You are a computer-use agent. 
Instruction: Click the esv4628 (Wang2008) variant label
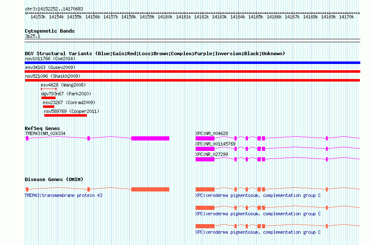[x=63, y=85]
